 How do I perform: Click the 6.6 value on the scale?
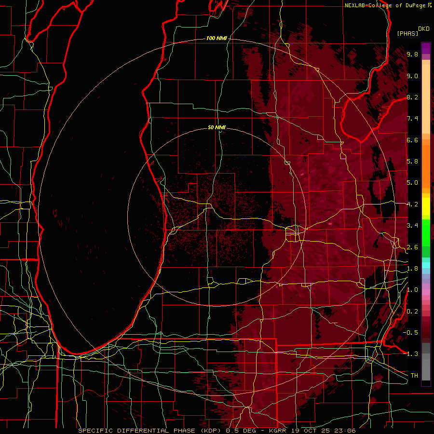coord(412,140)
